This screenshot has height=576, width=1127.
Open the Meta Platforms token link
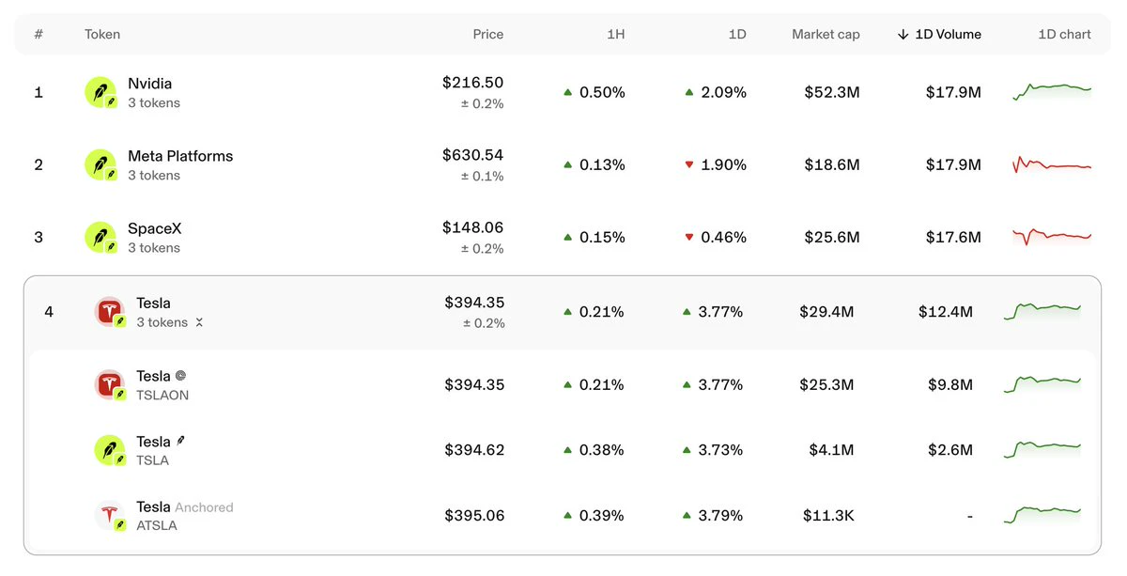coord(180,156)
